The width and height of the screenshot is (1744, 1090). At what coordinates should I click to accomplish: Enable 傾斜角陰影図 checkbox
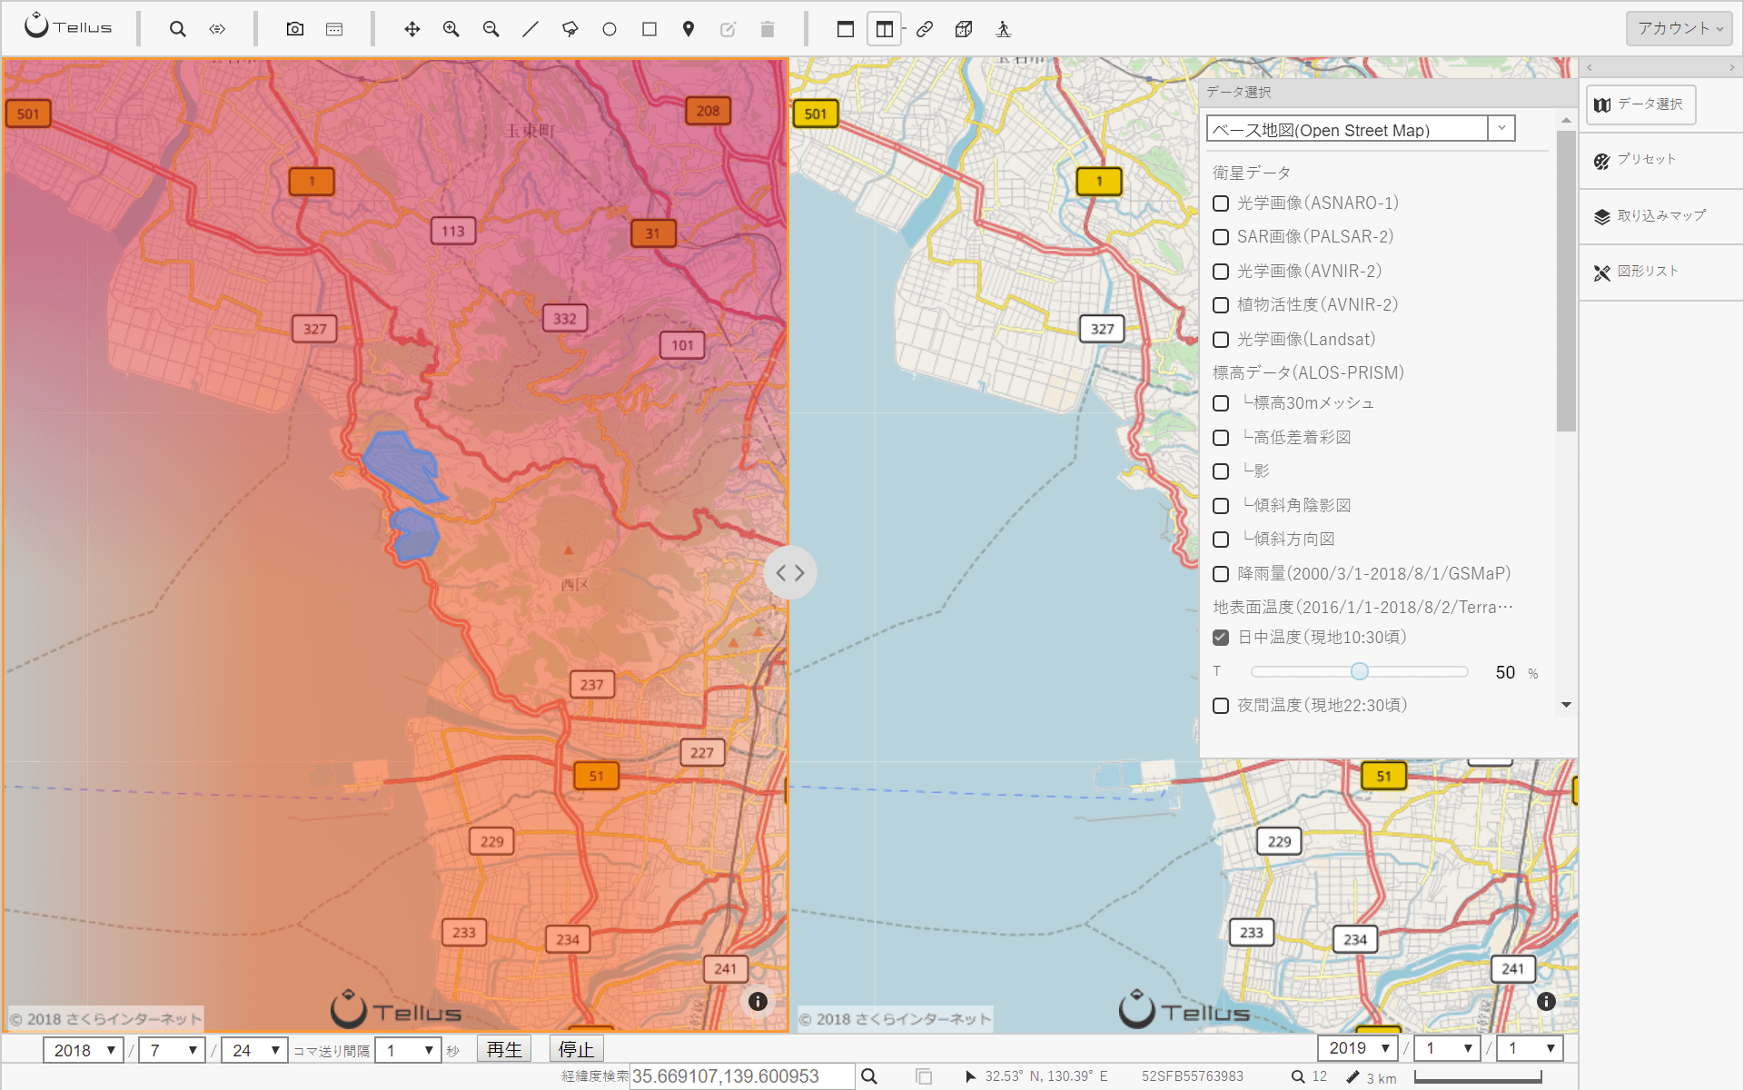pyautogui.click(x=1221, y=506)
